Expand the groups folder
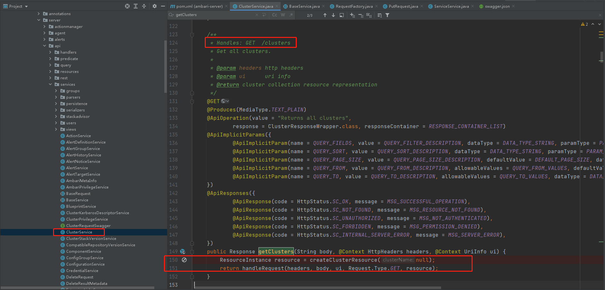 click(56, 91)
